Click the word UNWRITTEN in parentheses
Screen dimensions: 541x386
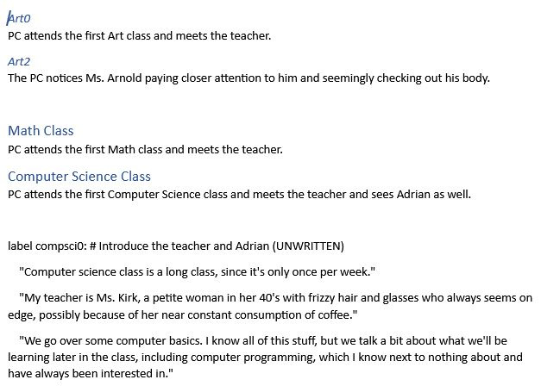(308, 246)
